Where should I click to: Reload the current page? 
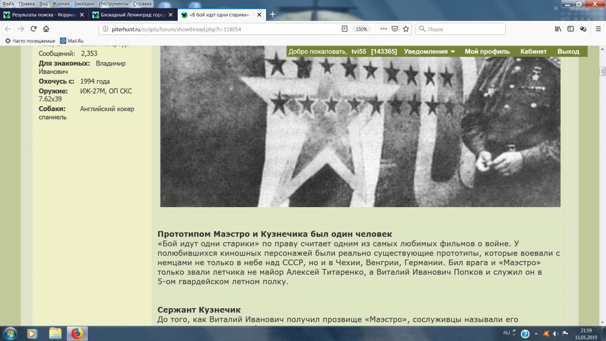pos(33,29)
